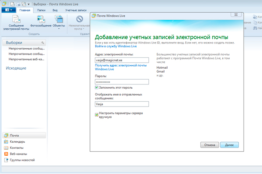Open the blue application menu button
The height and width of the screenshot is (174, 262).
(x=9, y=10)
